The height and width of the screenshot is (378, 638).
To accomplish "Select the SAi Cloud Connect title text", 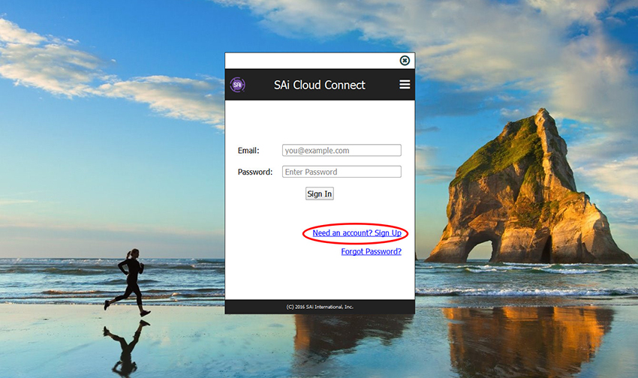I will (320, 85).
